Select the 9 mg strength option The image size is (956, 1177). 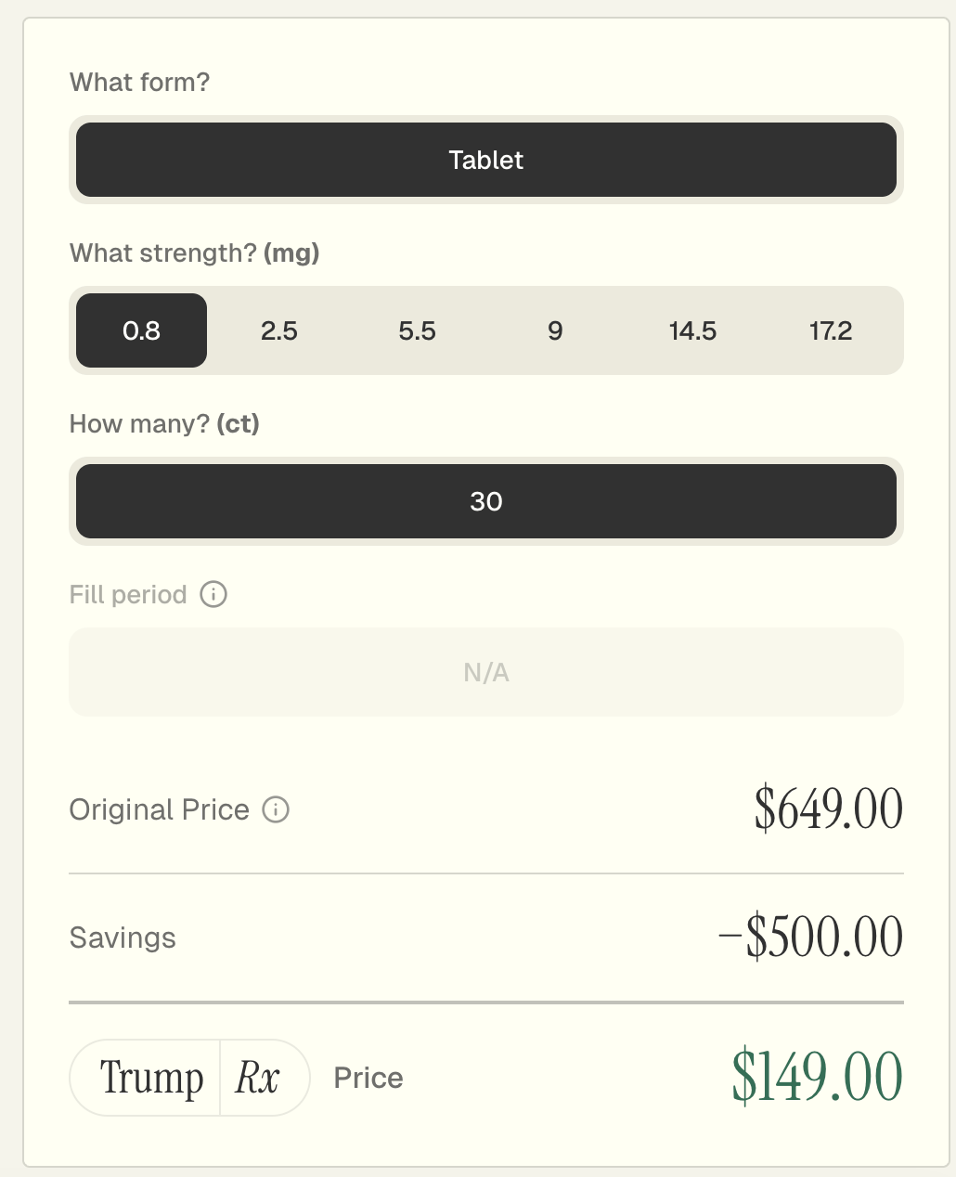pos(555,330)
